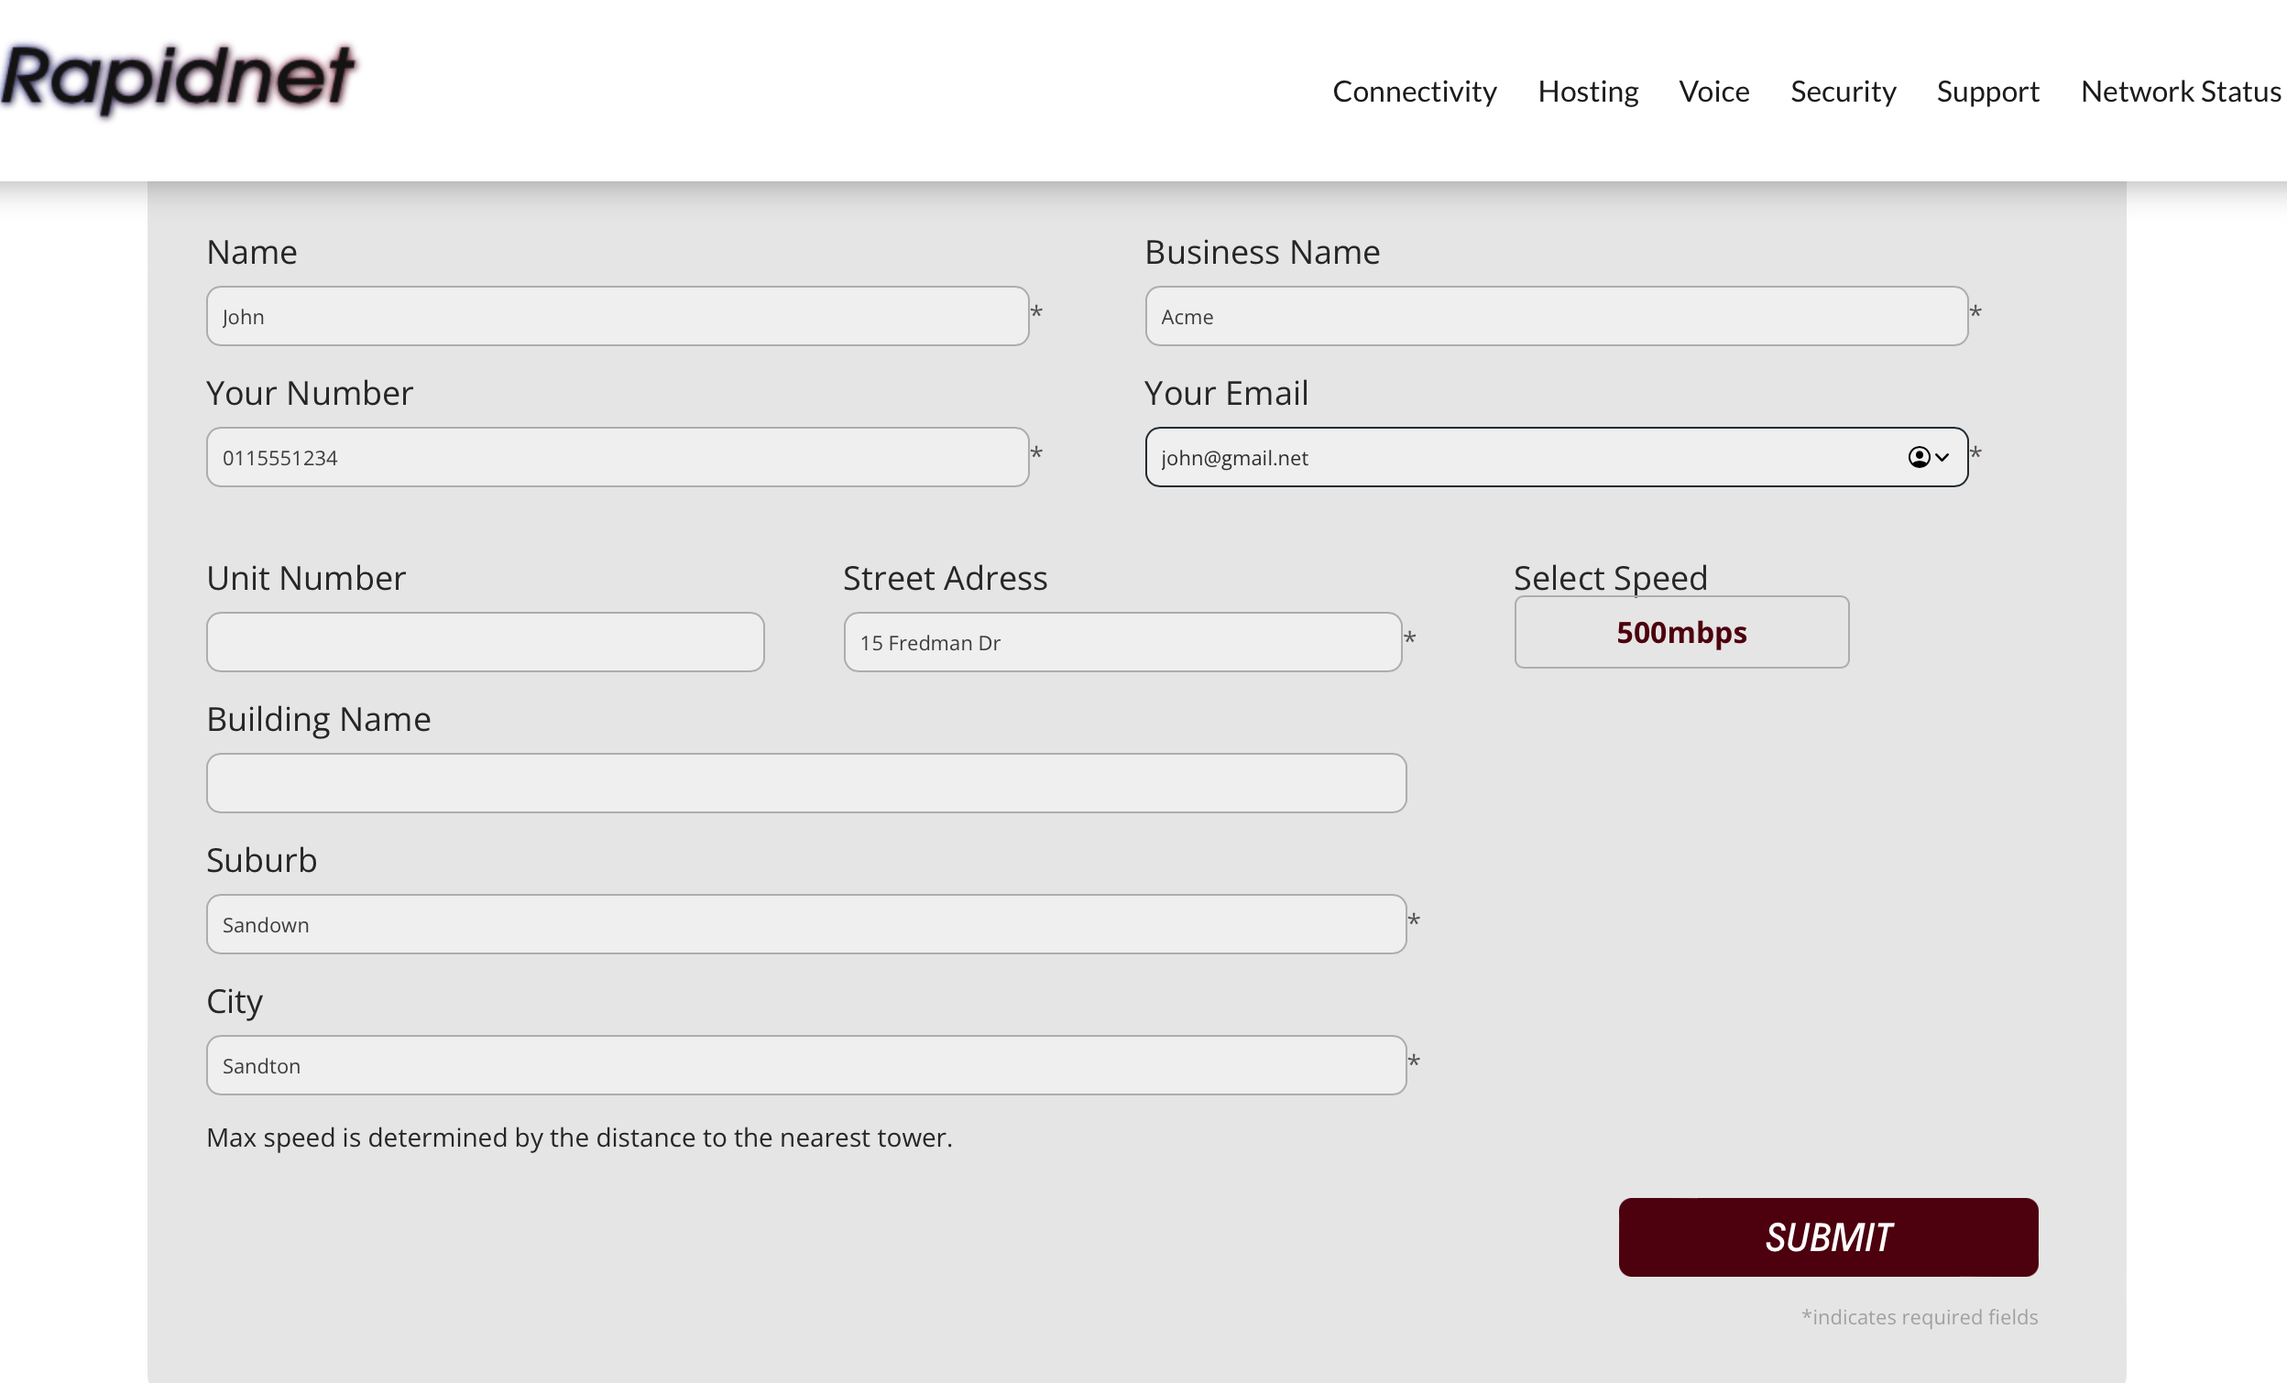Go to the Voice menu item
The width and height of the screenshot is (2287, 1383).
coord(1713,92)
